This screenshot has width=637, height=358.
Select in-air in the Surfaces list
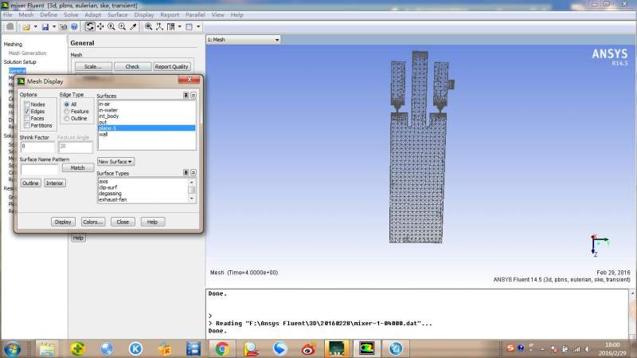[147, 104]
